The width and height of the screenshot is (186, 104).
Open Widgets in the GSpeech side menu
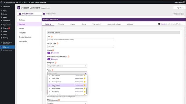click(x=22, y=24)
